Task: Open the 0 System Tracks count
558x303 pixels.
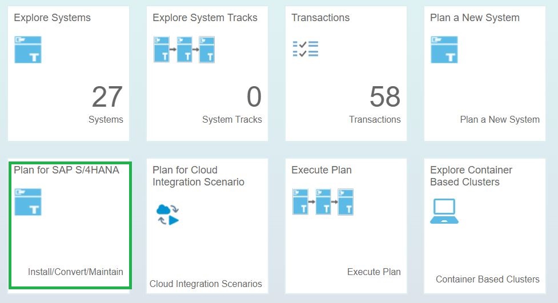Action: point(254,97)
